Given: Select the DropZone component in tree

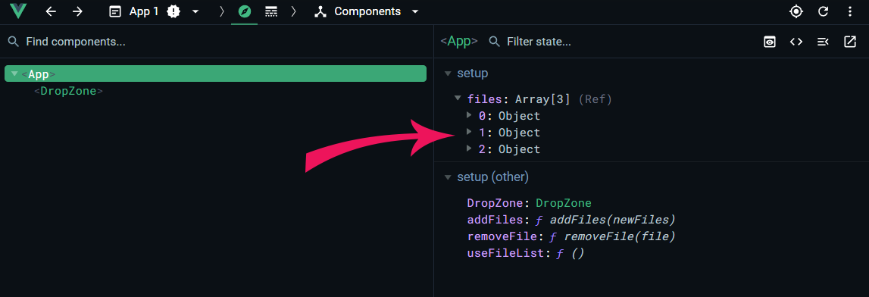Looking at the screenshot, I should 69,91.
